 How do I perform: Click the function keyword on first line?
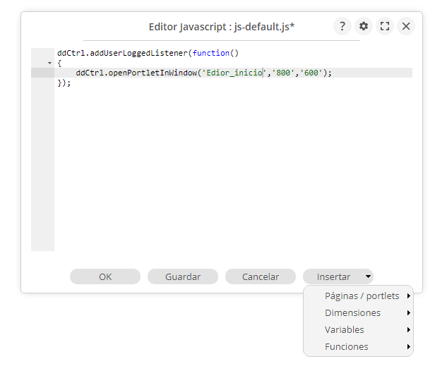[x=211, y=53]
